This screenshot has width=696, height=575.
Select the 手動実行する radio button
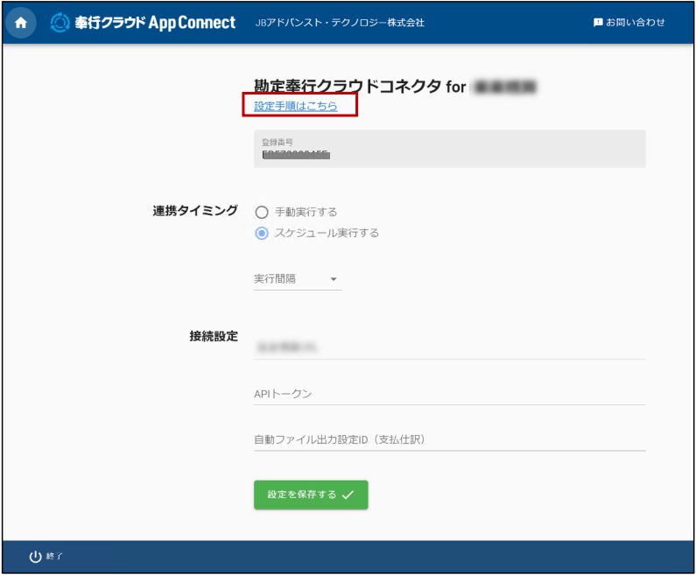[x=262, y=212]
